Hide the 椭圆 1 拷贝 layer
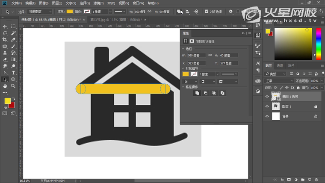The width and height of the screenshot is (325, 183). 267,97
